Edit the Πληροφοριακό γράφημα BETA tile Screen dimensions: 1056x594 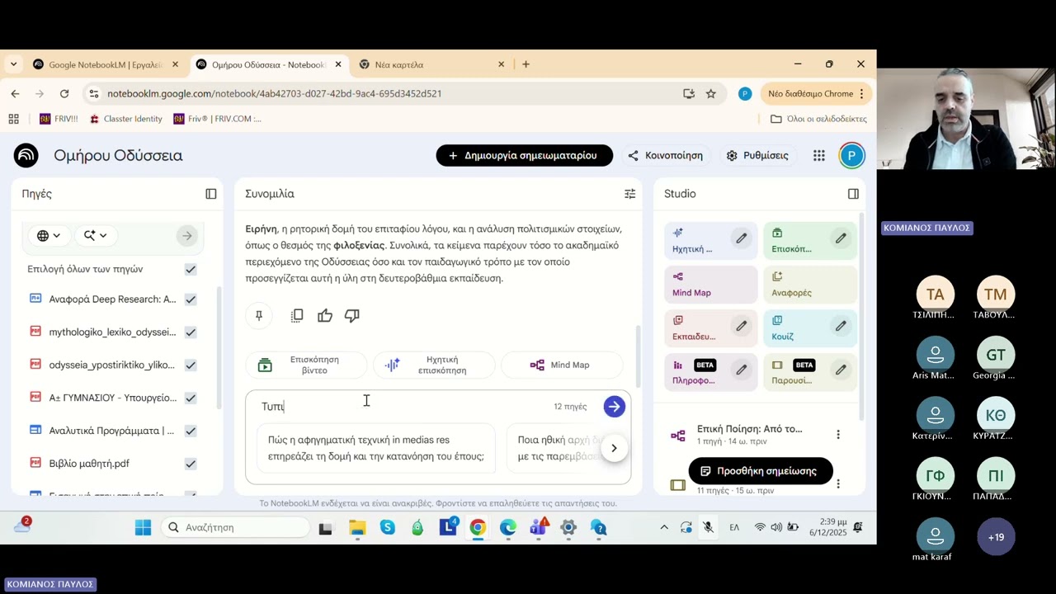point(742,370)
